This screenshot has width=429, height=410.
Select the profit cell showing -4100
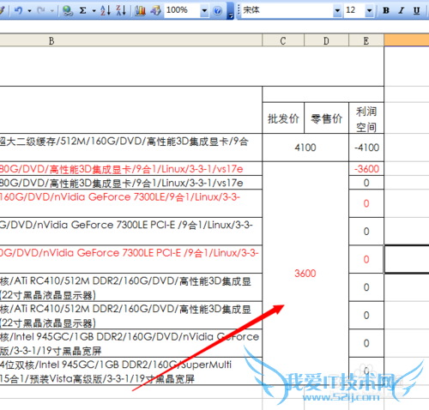366,148
